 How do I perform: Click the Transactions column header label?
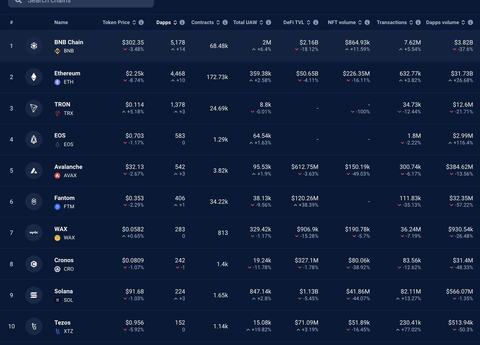[x=392, y=23]
